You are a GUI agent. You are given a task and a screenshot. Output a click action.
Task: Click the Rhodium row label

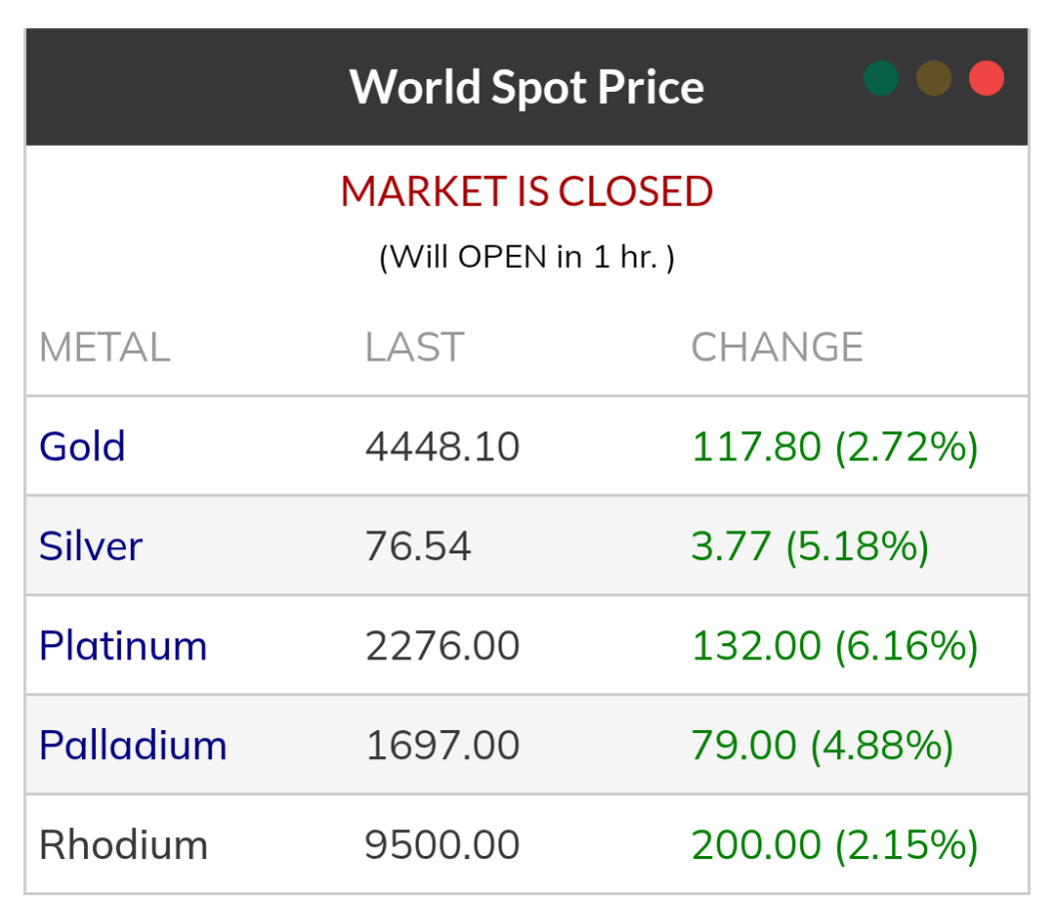point(123,845)
